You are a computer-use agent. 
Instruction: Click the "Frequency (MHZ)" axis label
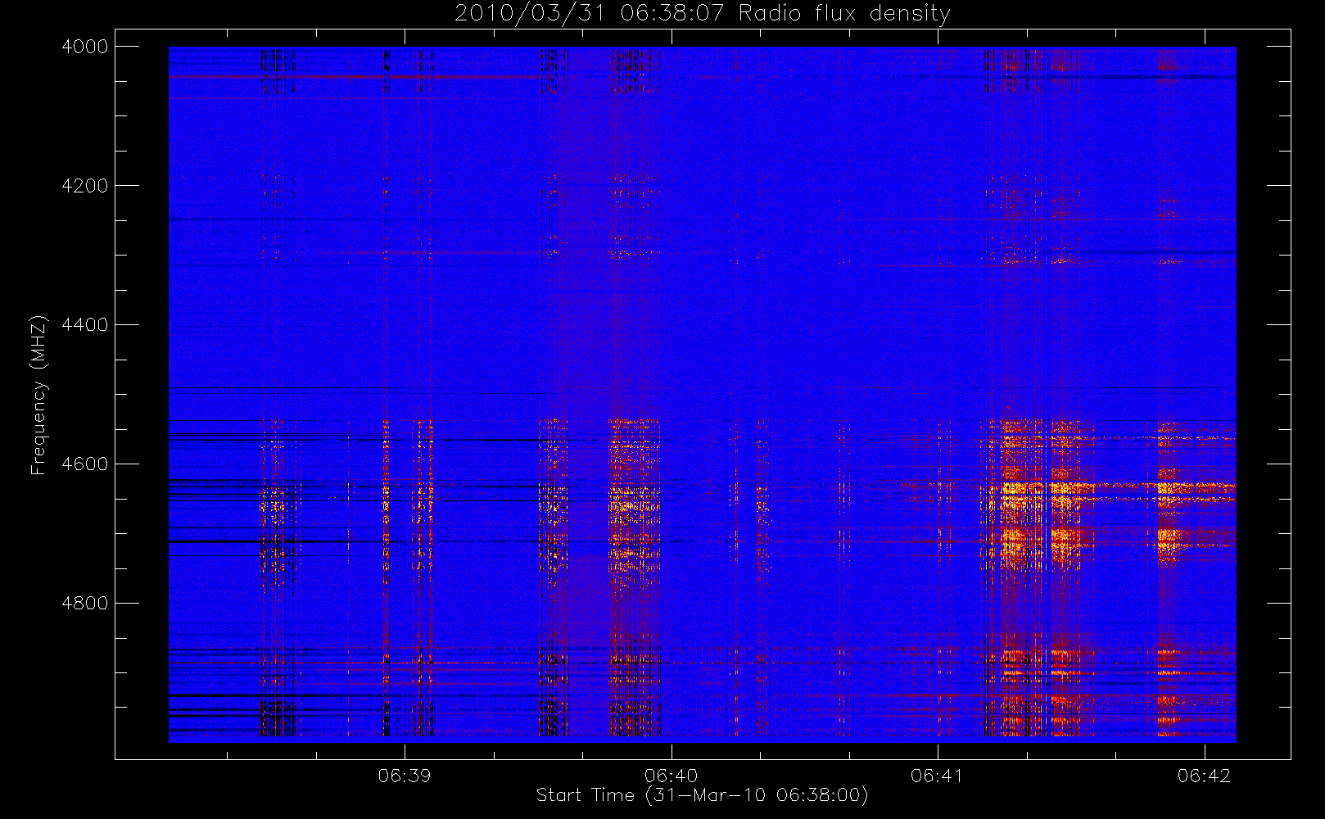38,395
